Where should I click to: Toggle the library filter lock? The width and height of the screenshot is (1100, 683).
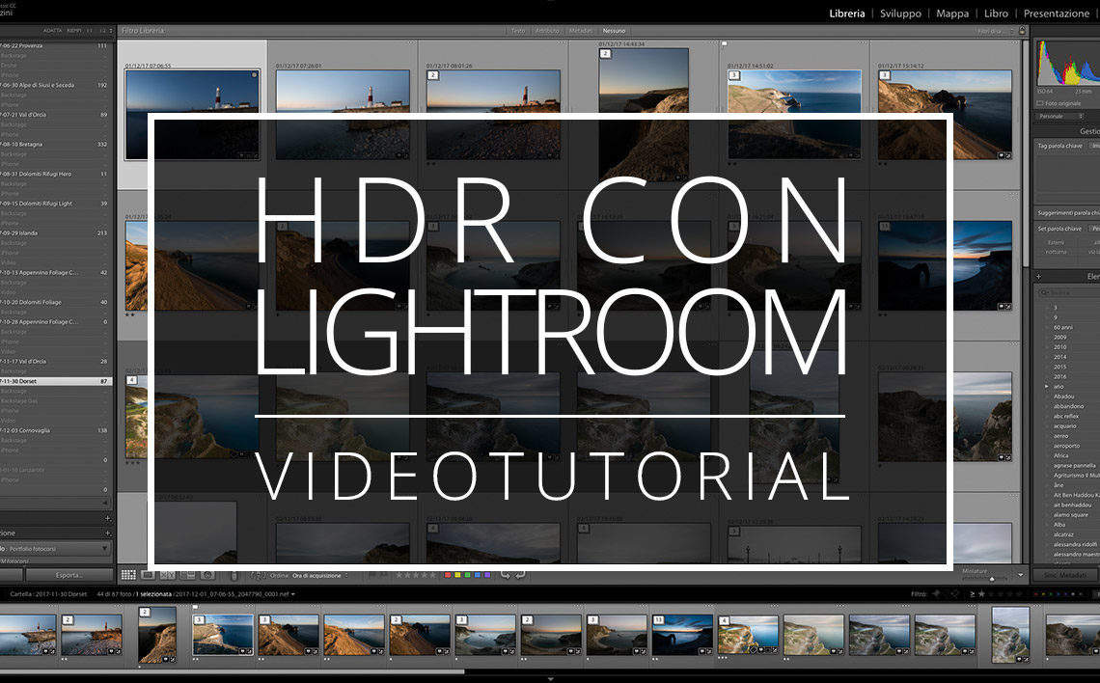point(1022,31)
